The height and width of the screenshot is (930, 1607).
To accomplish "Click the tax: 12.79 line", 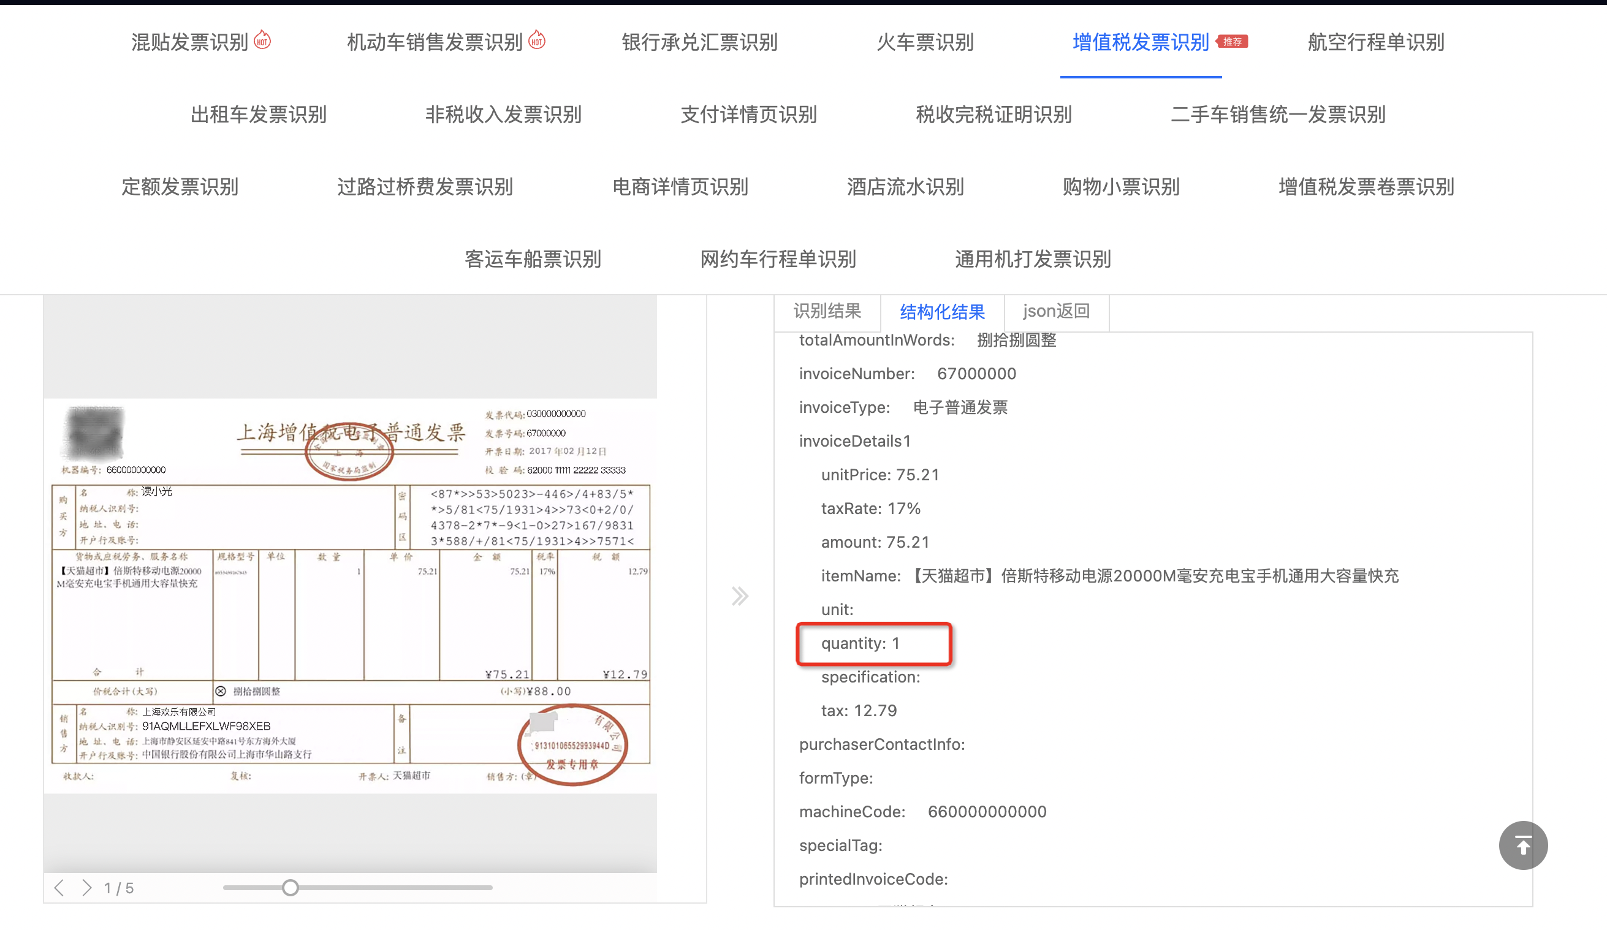I will (x=858, y=711).
